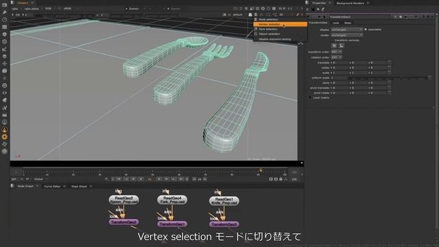The height and width of the screenshot is (247, 439).
Task: Choose Object selection from the selection menu
Action: coord(280,34)
